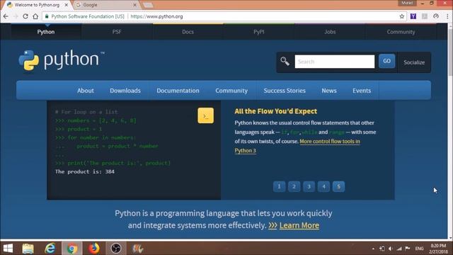
Task: Open the Jobs top menu item
Action: pyautogui.click(x=330, y=32)
